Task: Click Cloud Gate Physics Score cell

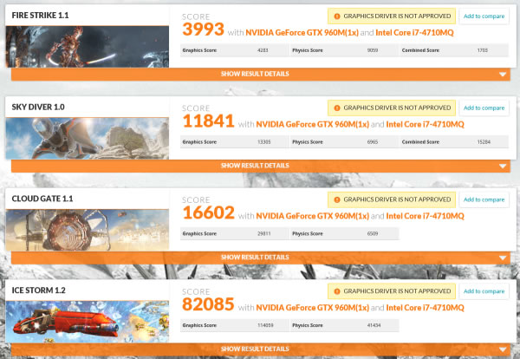Action: [x=344, y=233]
